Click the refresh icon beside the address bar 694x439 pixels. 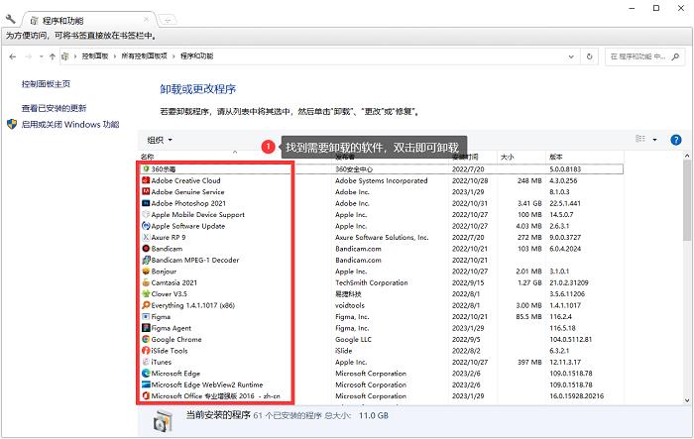[x=587, y=57]
